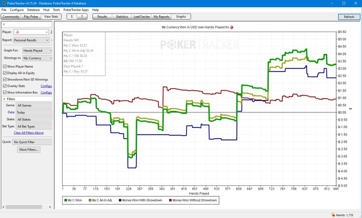Click the "My C Won: $3.27" info text
This screenshot has width=362, height=218.
pos(76,46)
